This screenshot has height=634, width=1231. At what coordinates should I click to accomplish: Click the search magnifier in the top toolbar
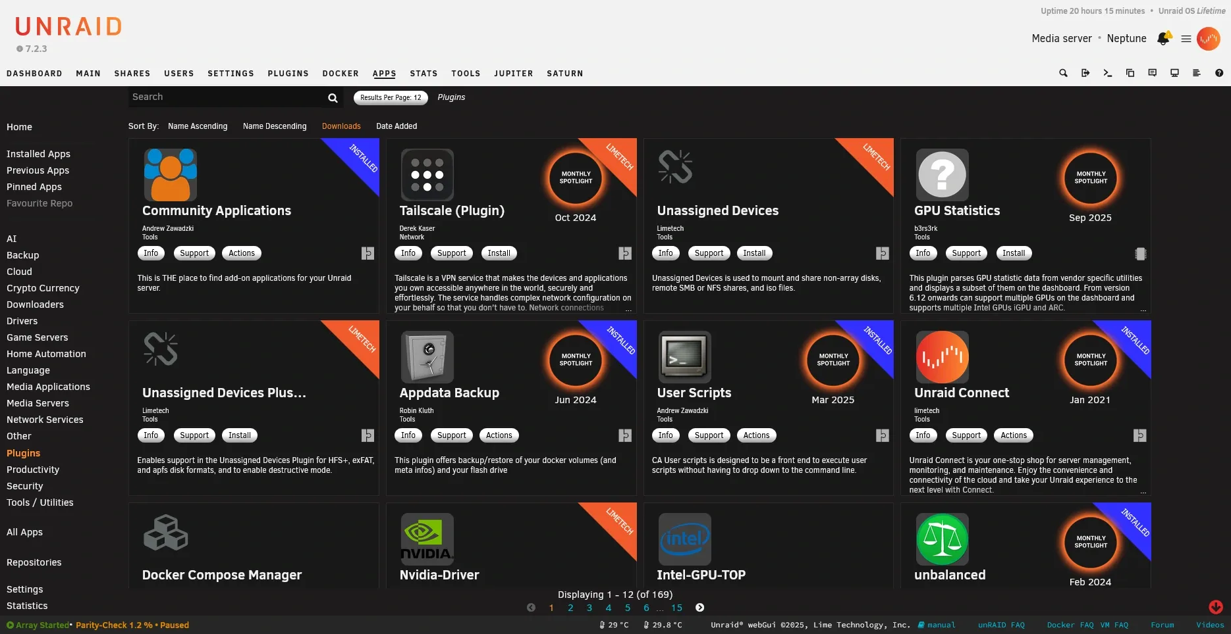(x=1063, y=73)
